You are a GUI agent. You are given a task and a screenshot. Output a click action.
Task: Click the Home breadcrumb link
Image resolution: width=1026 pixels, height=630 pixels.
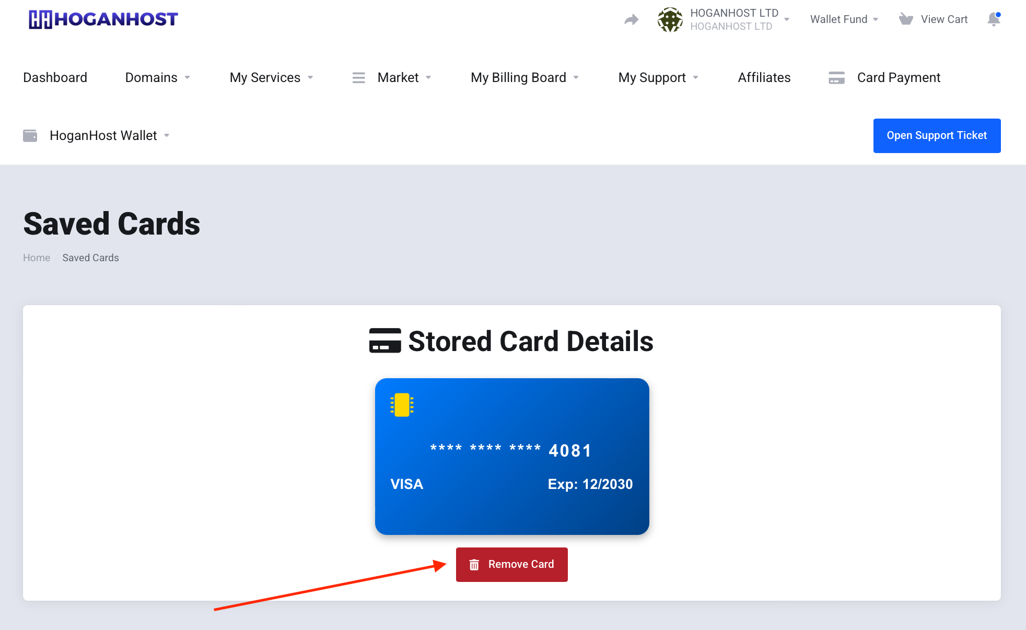[37, 258]
